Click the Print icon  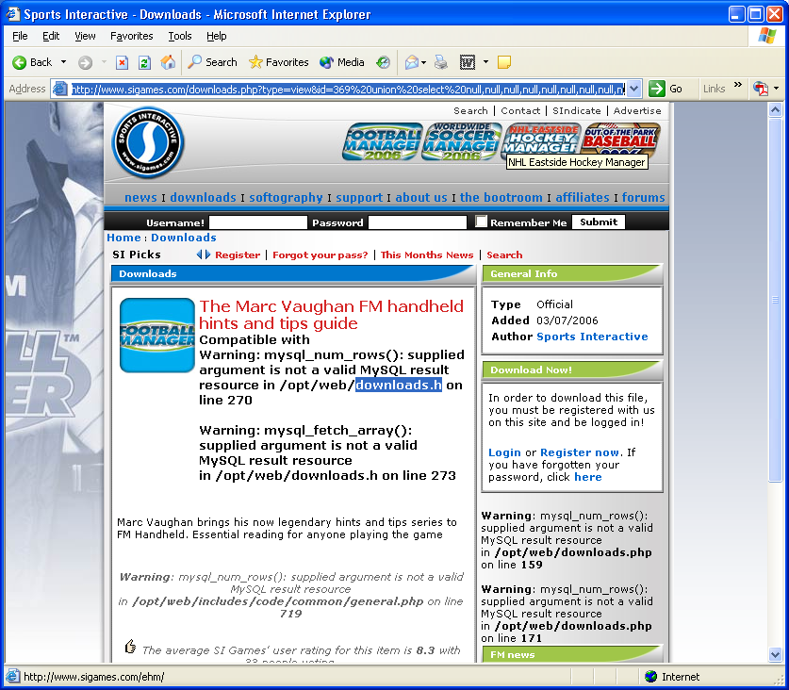(441, 62)
